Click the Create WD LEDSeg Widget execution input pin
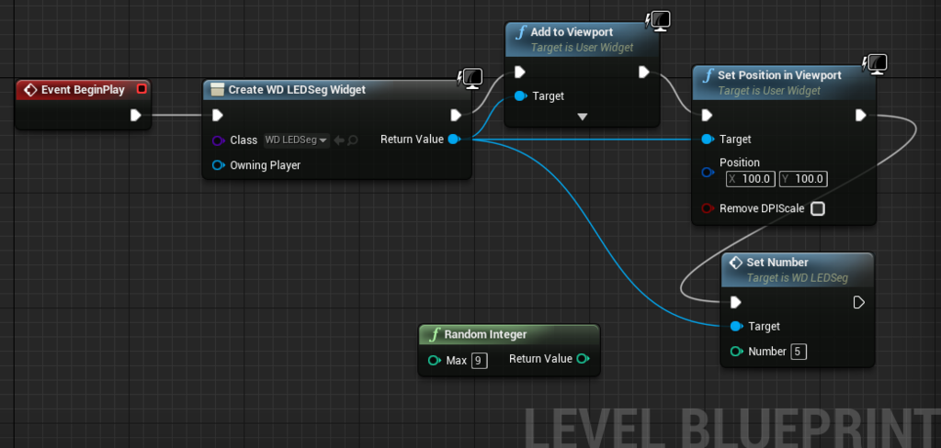941x448 pixels. pos(218,115)
